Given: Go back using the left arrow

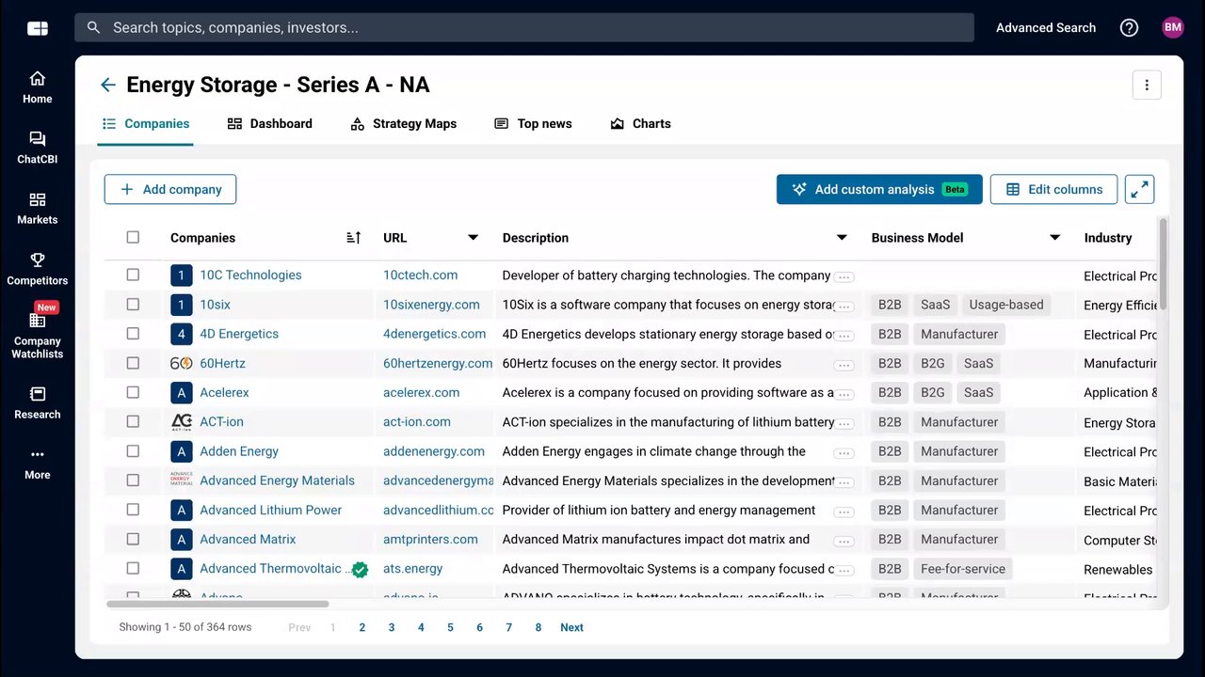Looking at the screenshot, I should click(x=108, y=85).
